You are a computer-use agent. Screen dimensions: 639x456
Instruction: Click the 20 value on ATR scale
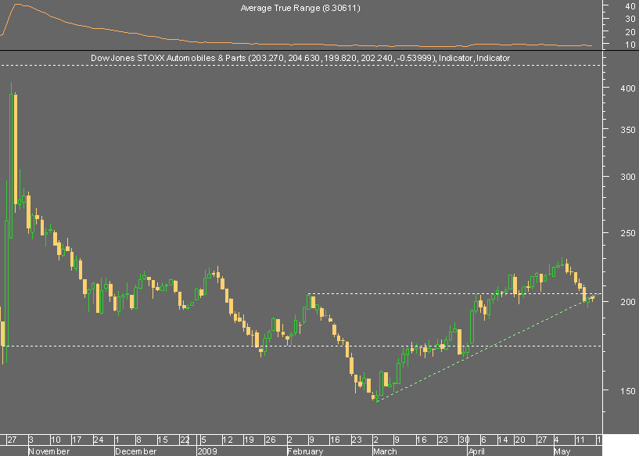(630, 32)
